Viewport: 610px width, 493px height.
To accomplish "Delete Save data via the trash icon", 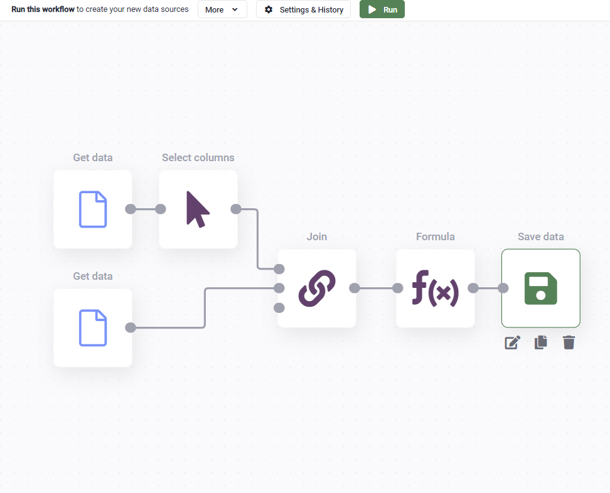I will coord(569,342).
